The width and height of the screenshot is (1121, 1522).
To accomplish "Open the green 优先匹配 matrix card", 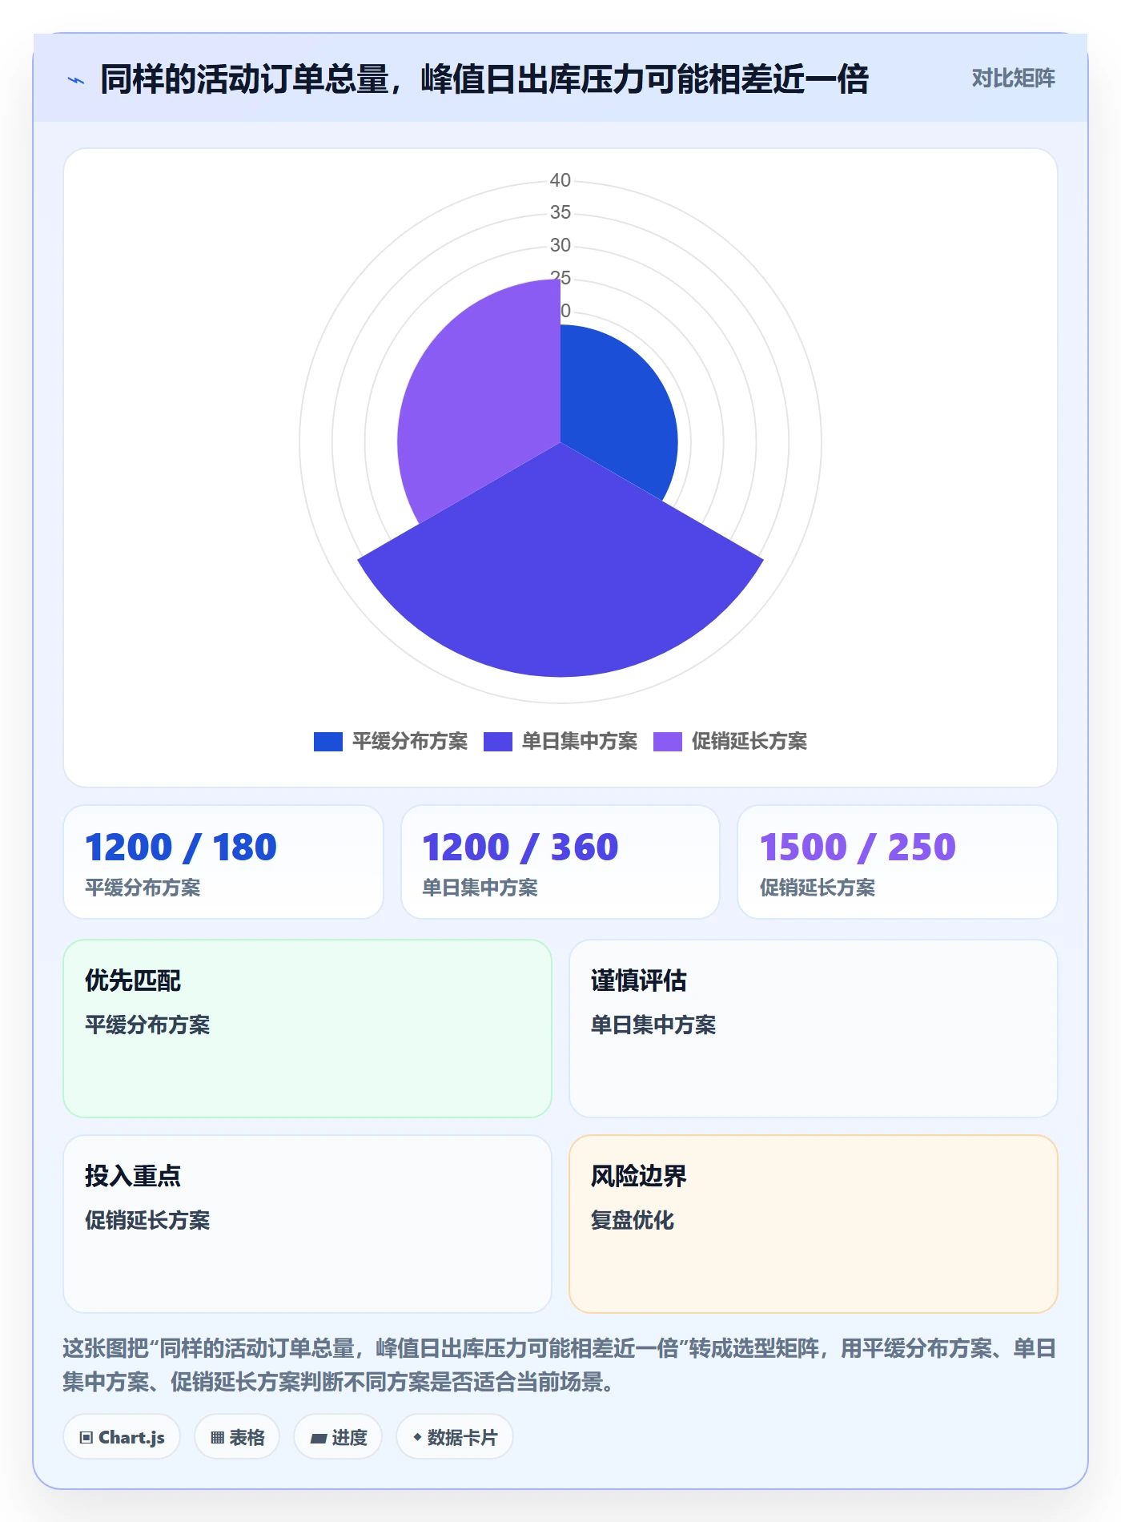I will pyautogui.click(x=307, y=1029).
